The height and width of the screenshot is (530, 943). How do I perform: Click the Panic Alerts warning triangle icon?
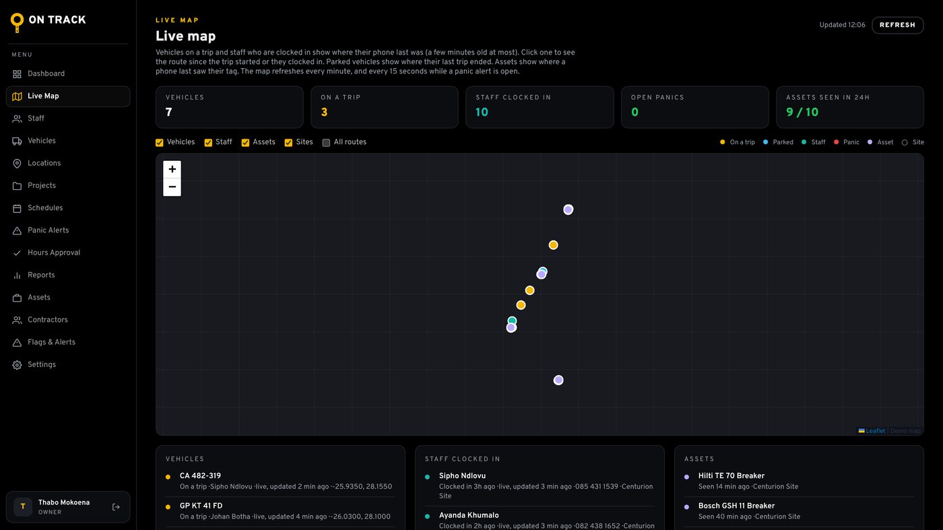[x=17, y=230]
